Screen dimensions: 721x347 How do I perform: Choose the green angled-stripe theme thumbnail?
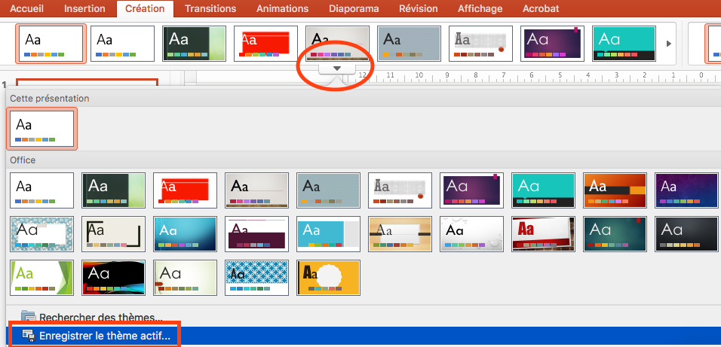41,278
